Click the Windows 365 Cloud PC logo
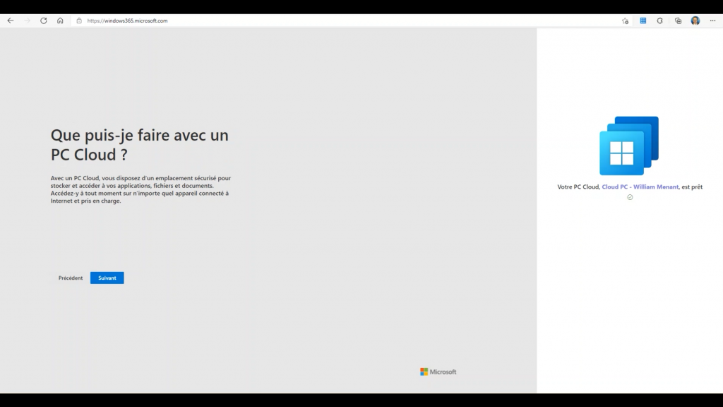The width and height of the screenshot is (723, 407). click(629, 146)
